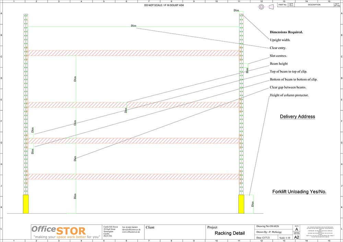The image size is (343, 242).
Task: Select the right yellow column protector
Action: (x=241, y=204)
